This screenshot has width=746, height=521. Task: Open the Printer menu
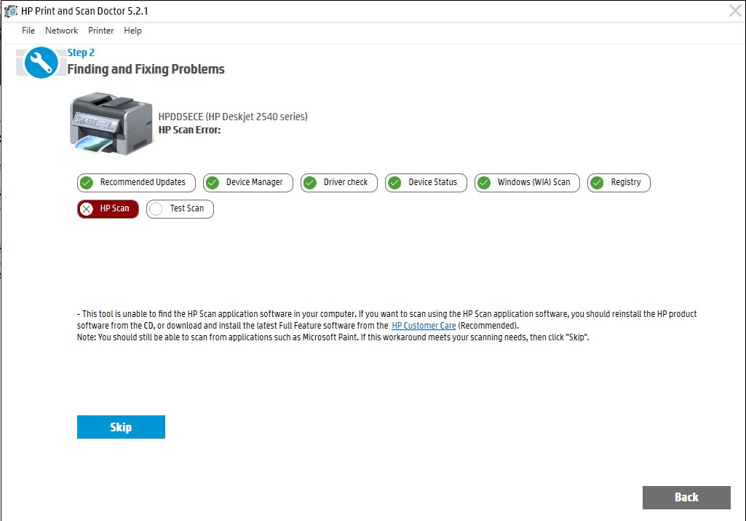pos(101,31)
